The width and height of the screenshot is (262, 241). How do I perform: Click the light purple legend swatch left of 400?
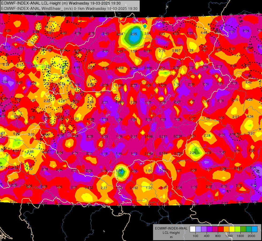click(204, 229)
